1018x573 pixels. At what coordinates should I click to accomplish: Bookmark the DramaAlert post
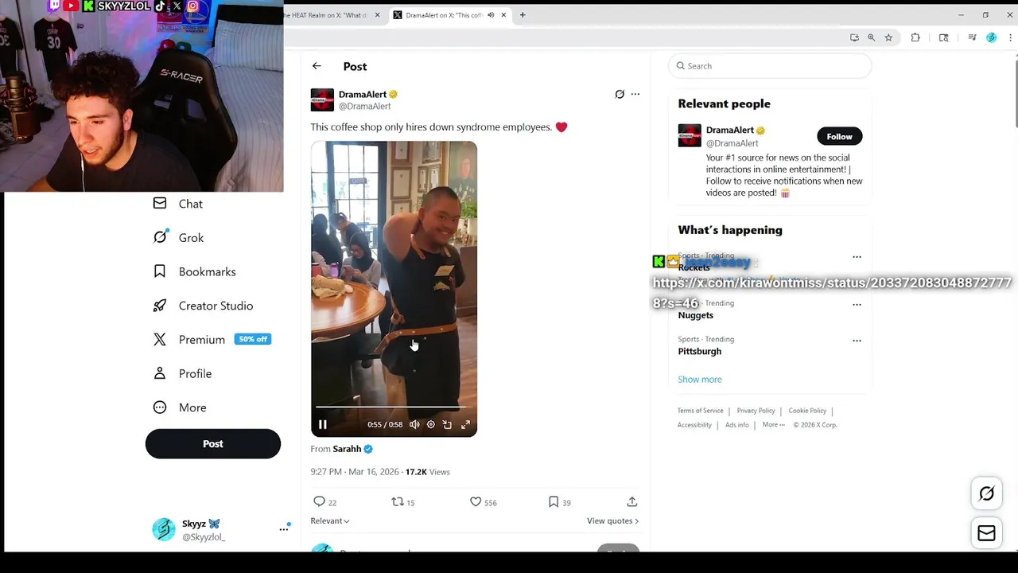click(554, 501)
